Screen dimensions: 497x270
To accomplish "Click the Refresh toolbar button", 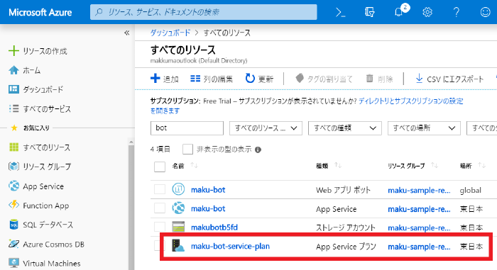I will click(x=259, y=79).
